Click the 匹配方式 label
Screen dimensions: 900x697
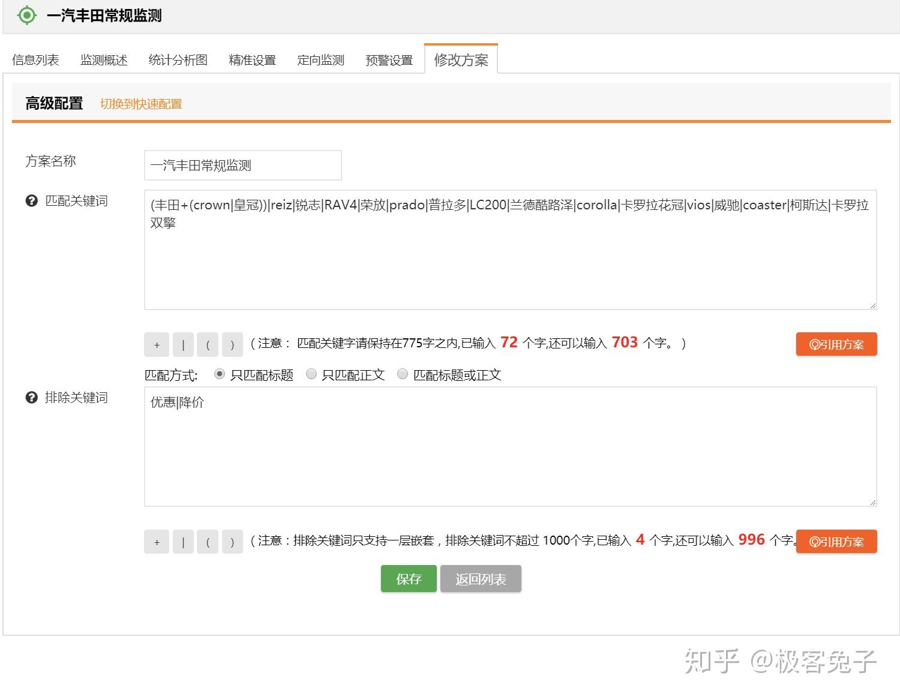[x=171, y=375]
